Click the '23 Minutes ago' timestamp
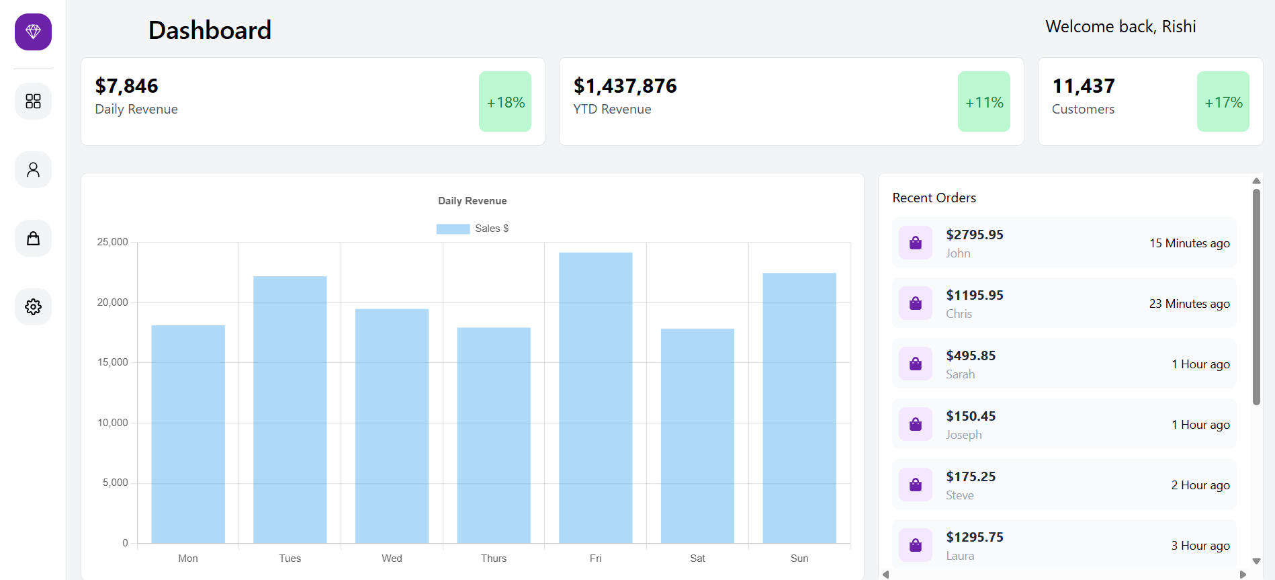Image resolution: width=1275 pixels, height=580 pixels. coord(1190,304)
